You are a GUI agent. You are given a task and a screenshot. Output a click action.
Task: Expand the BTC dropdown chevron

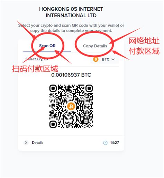(113, 59)
